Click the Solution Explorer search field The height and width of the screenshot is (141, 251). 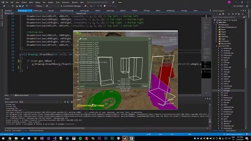coord(227,17)
